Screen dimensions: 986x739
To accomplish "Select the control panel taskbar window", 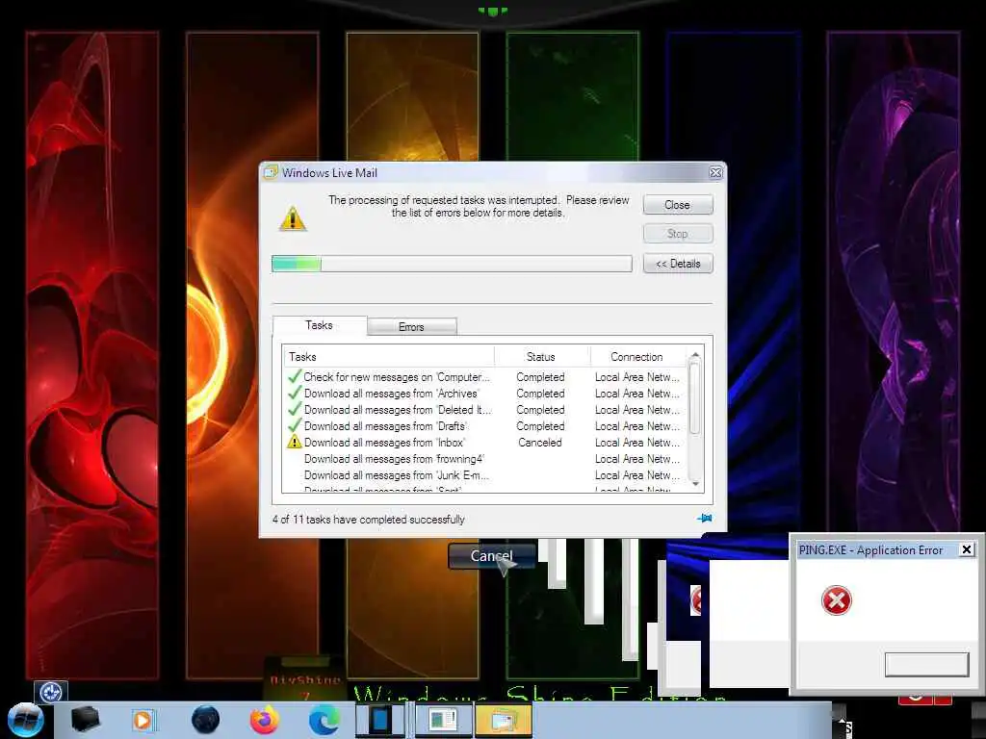I will [444, 720].
